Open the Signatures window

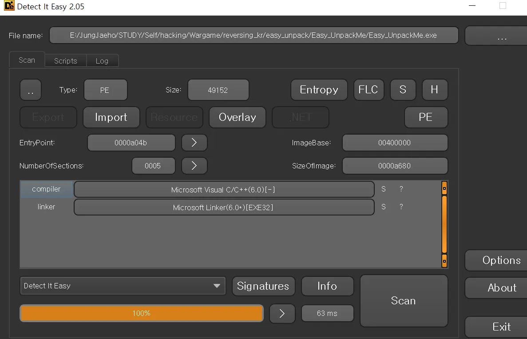coord(264,286)
